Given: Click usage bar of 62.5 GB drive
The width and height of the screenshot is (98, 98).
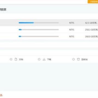Looking at the screenshot, I should (x=39, y=23).
